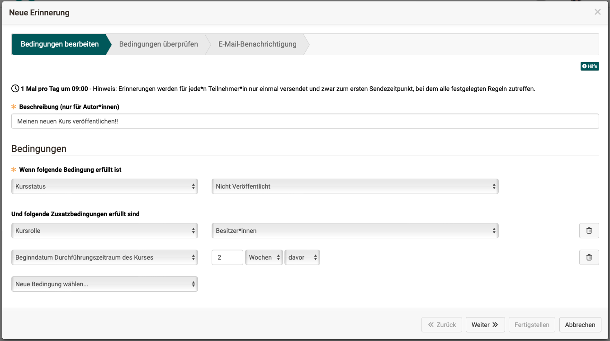Image resolution: width=610 pixels, height=341 pixels.
Task: Expand Neue Bedingung wählen dropdown
Action: click(x=104, y=284)
